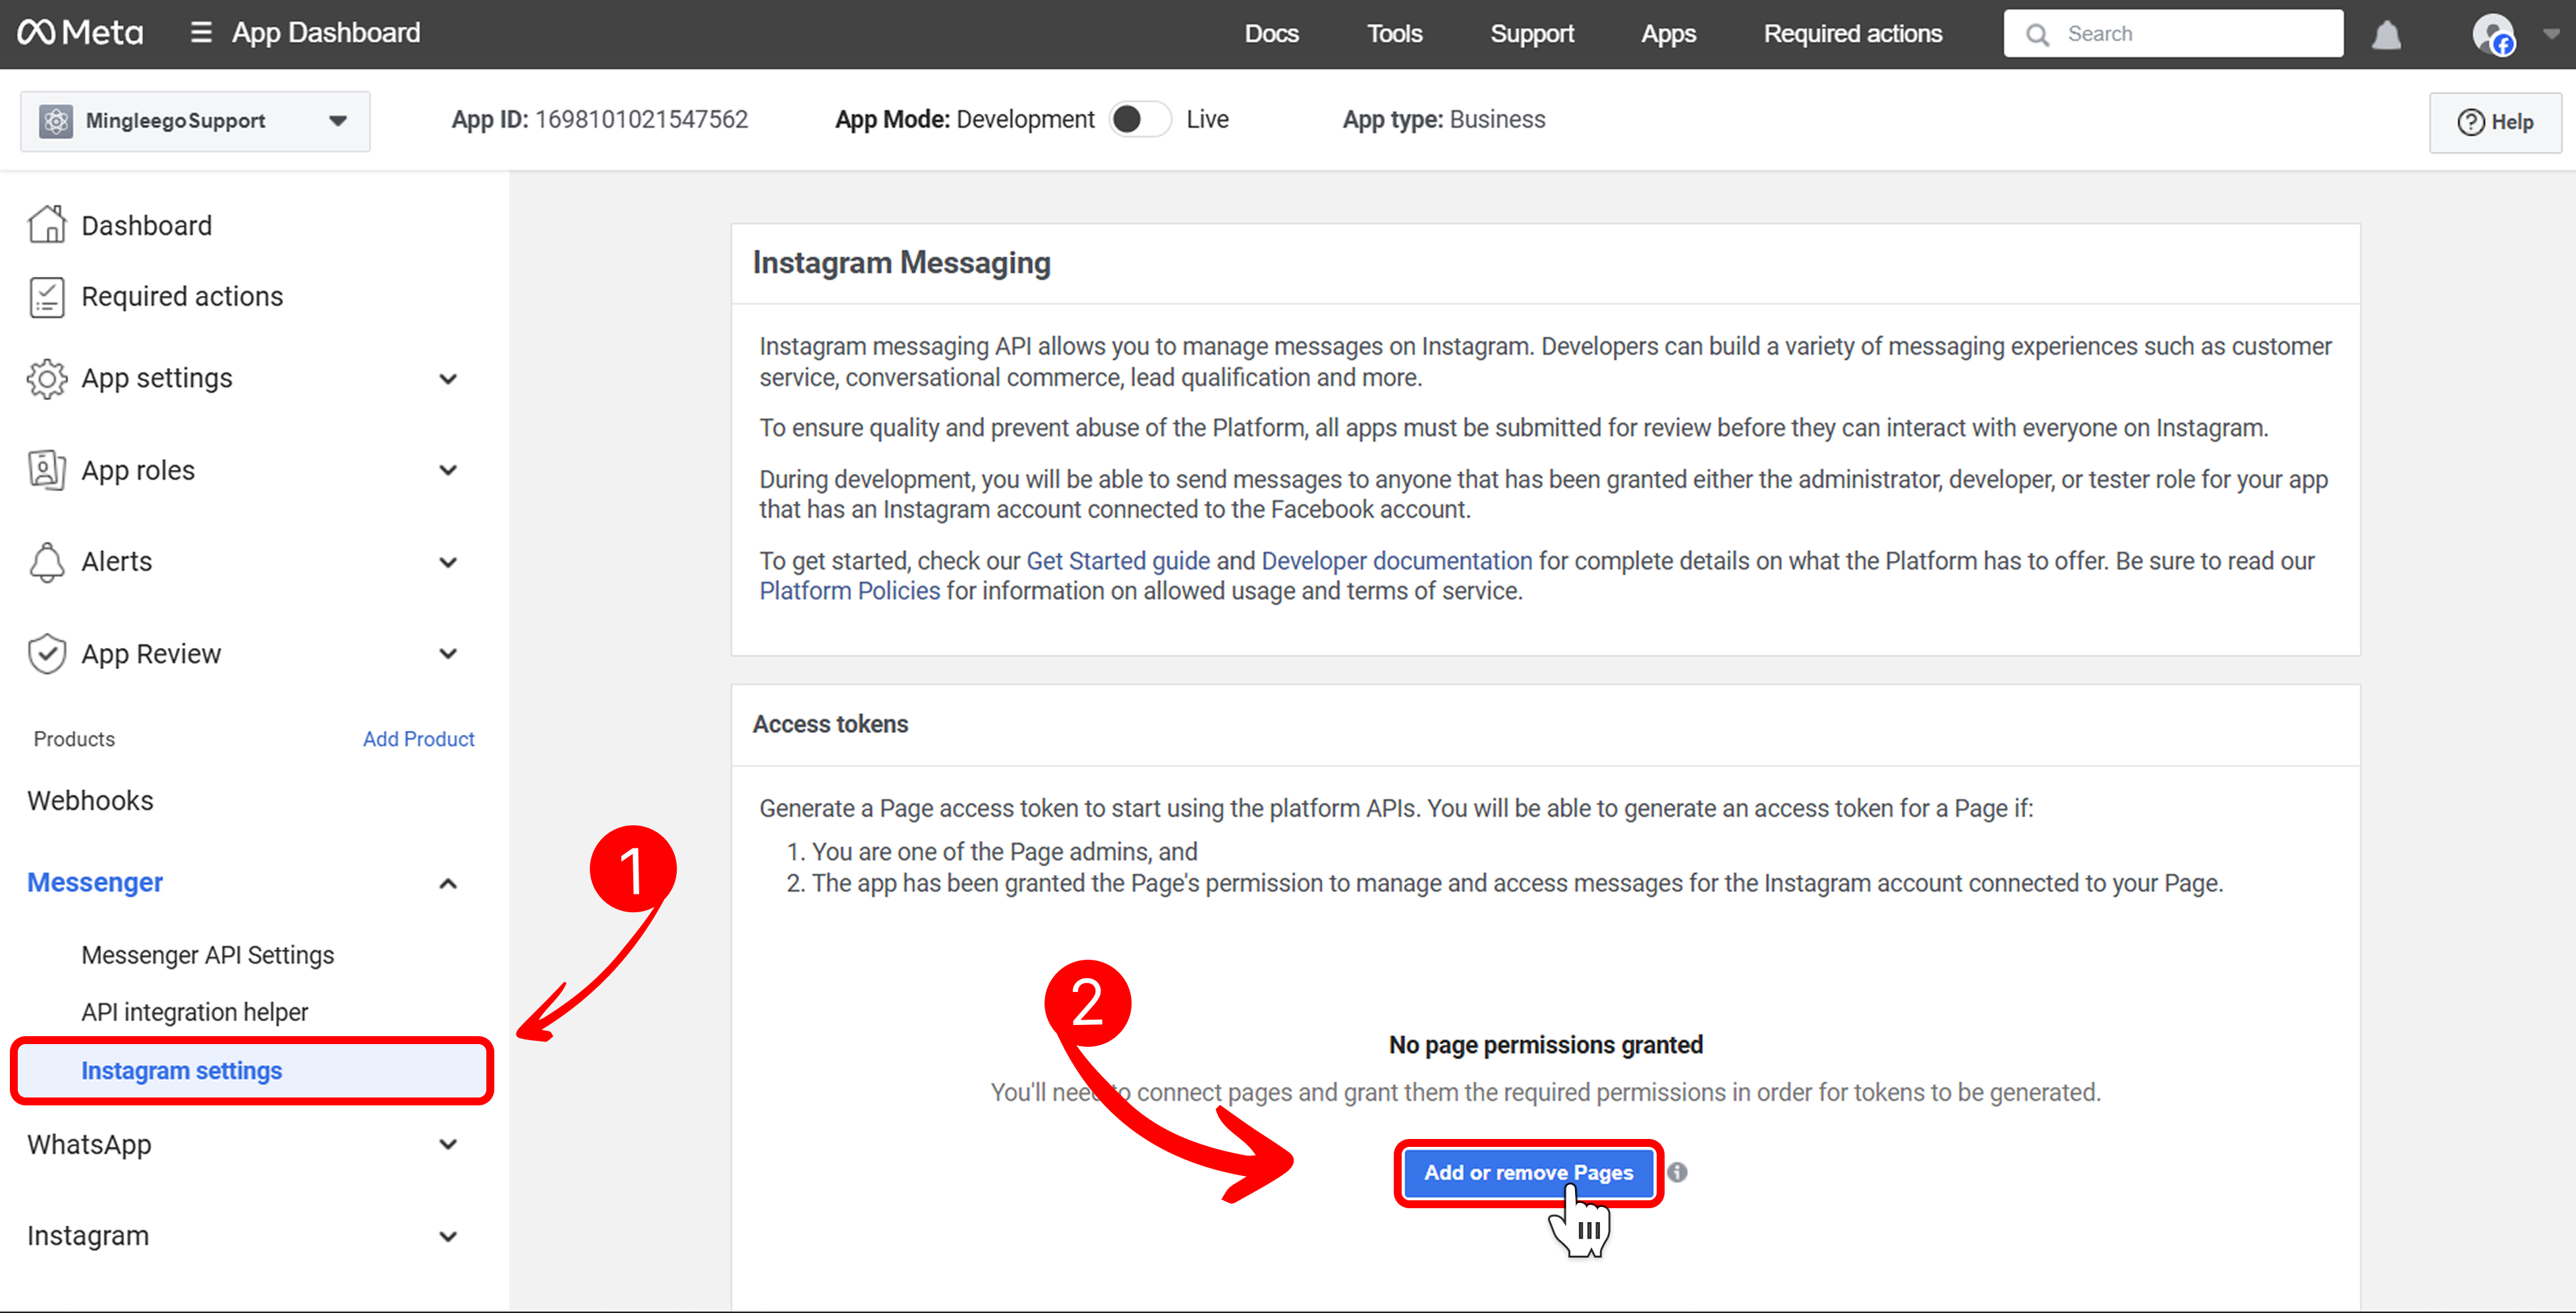Open the Get Started guide link
The width and height of the screenshot is (2576, 1313).
[x=1118, y=561]
